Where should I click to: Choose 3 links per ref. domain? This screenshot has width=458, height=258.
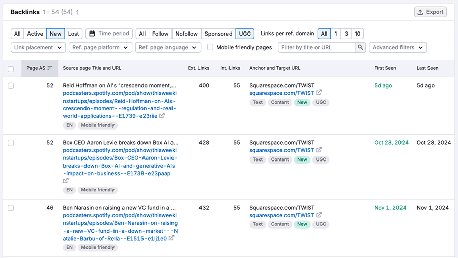pyautogui.click(x=346, y=34)
